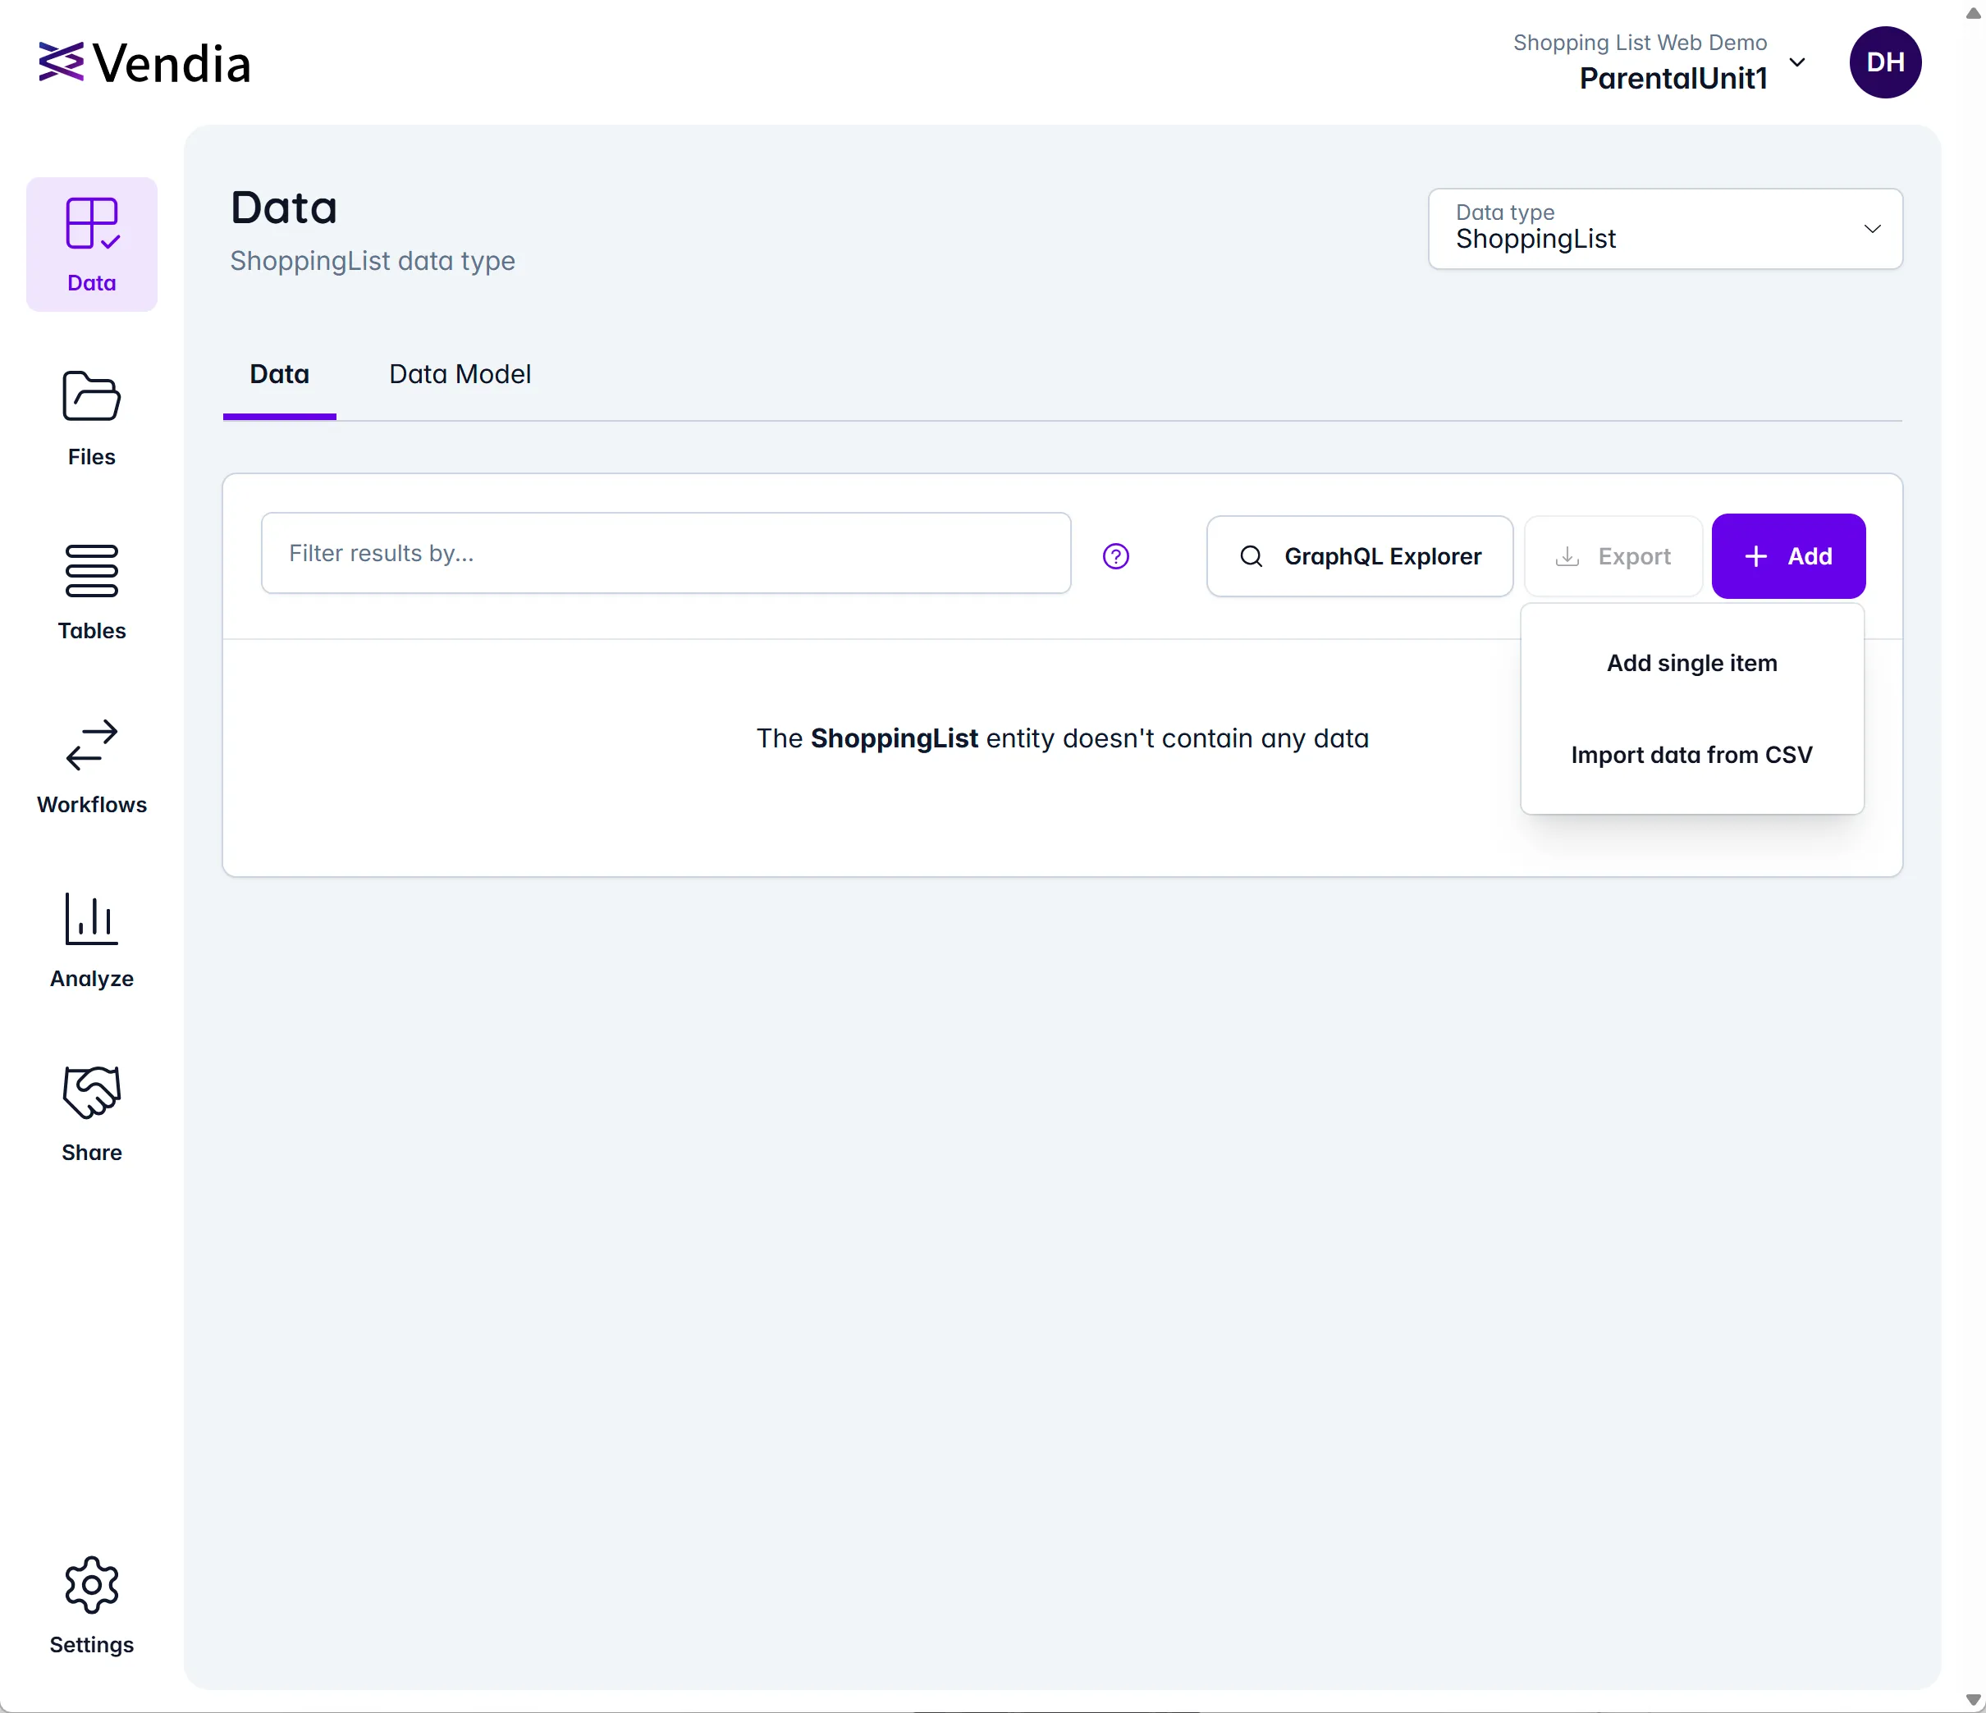The width and height of the screenshot is (1986, 1713).
Task: Click the filter help question-mark icon
Action: click(x=1115, y=555)
